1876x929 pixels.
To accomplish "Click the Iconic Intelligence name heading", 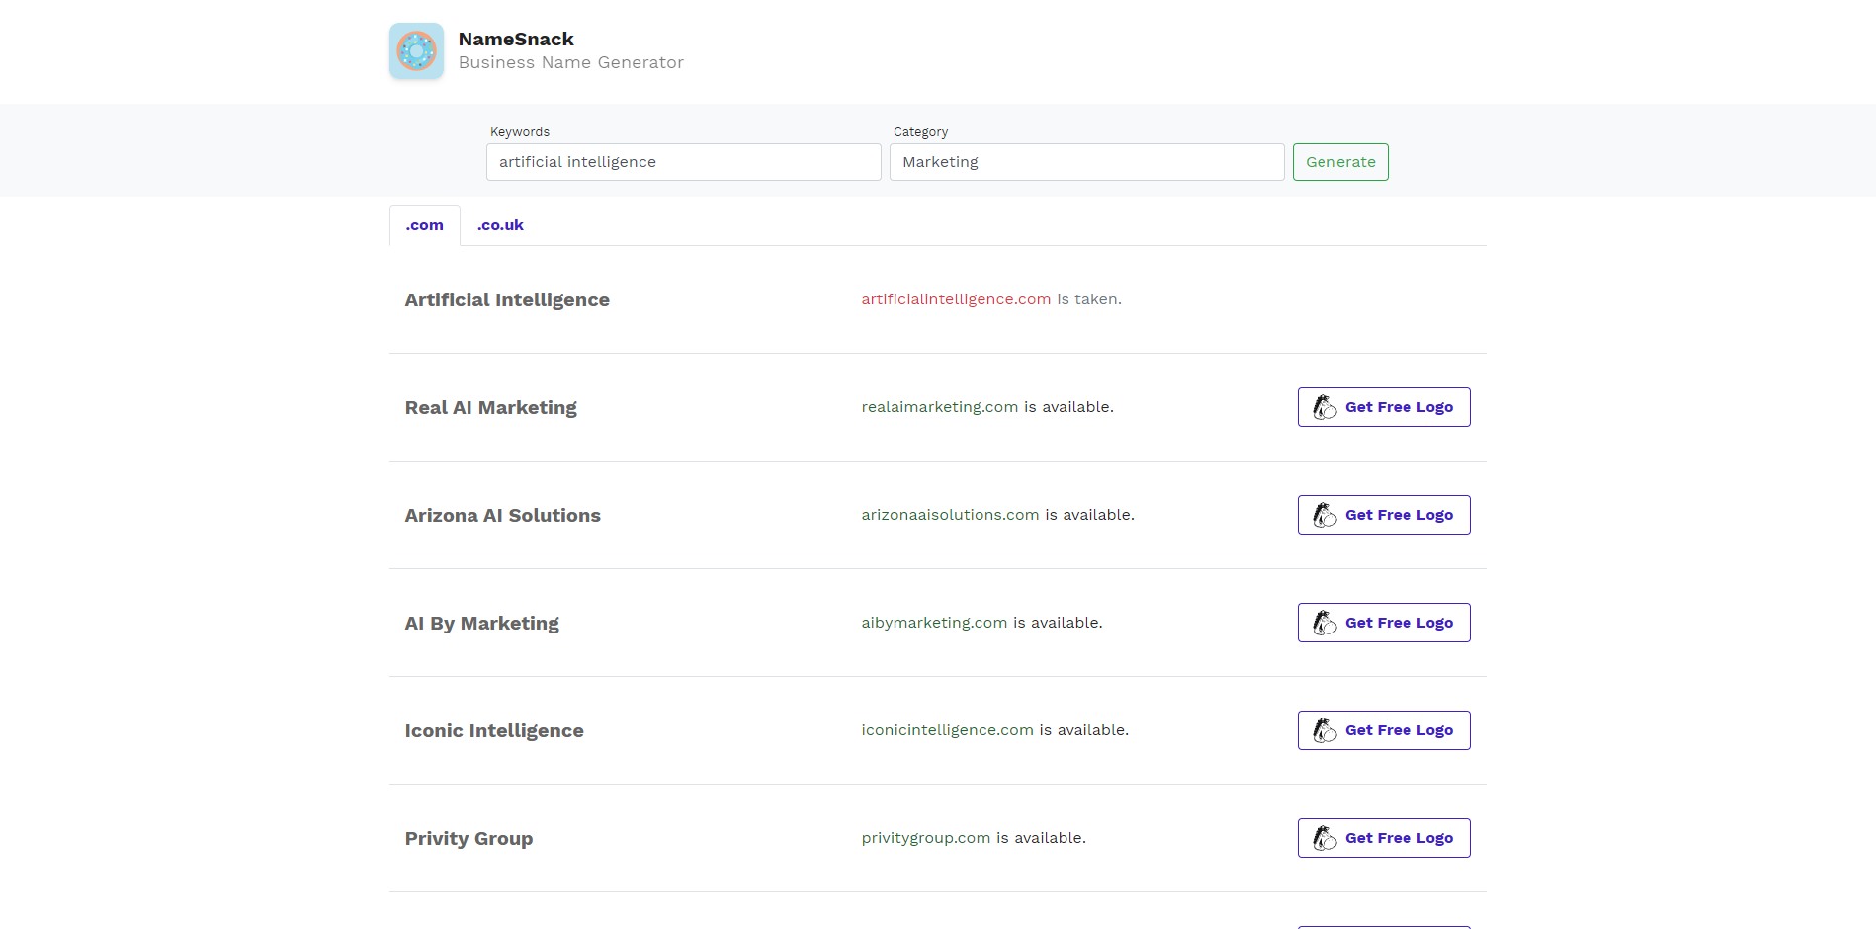I will [494, 731].
